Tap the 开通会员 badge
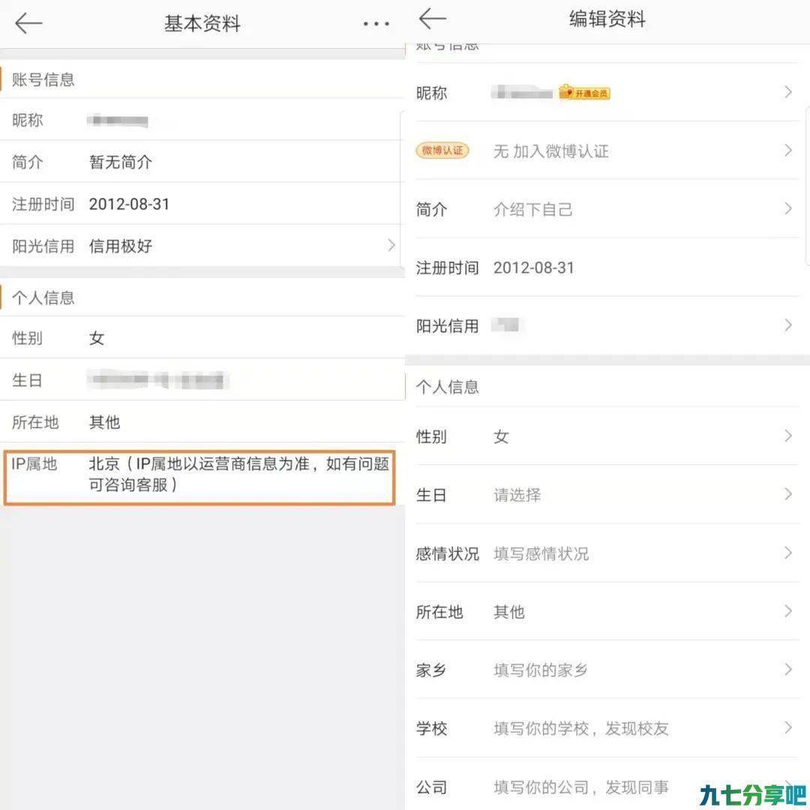The height and width of the screenshot is (810, 810). coord(584,92)
